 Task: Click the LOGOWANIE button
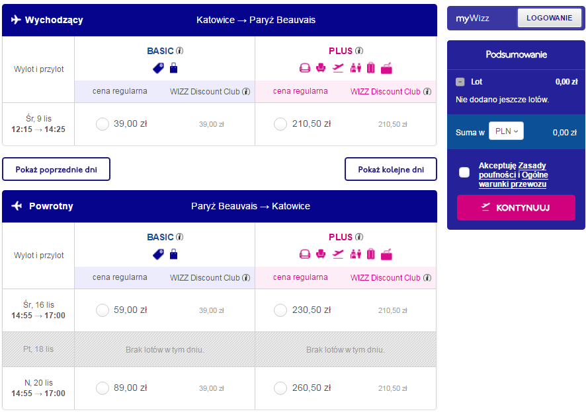point(549,18)
